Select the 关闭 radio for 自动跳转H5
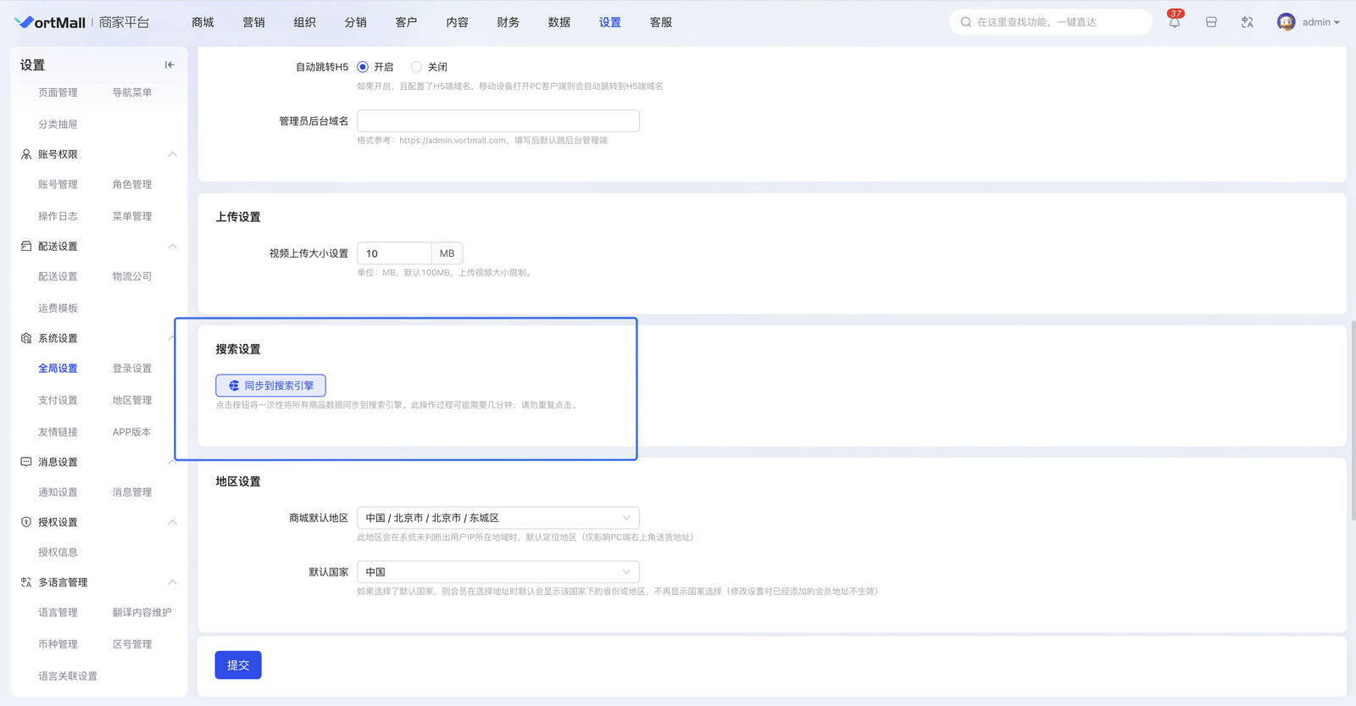Image resolution: width=1356 pixels, height=706 pixels. [416, 67]
